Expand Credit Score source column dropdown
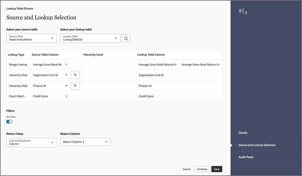302x176 pixels. 66,96
